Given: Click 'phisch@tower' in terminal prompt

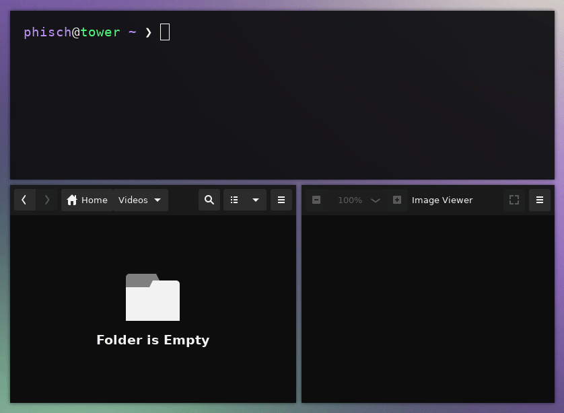Looking at the screenshot, I should pos(72,32).
